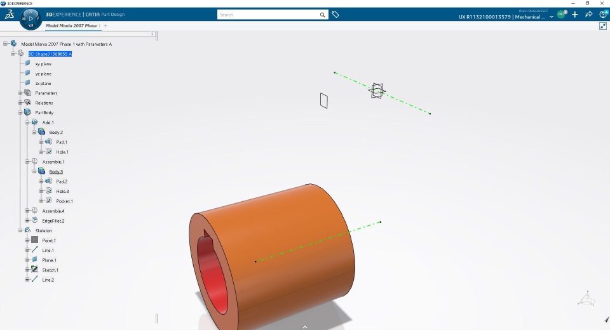Click the UX R1132100013579 credentials text

tap(502, 17)
